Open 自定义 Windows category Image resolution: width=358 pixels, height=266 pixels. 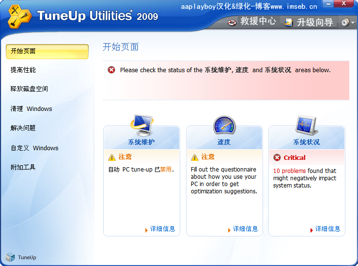coord(34,148)
